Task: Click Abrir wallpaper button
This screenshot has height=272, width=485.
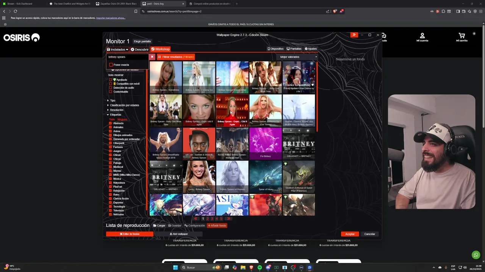Action: 178,234
